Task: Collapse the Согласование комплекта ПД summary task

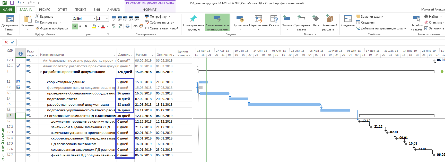Action: click(45, 116)
